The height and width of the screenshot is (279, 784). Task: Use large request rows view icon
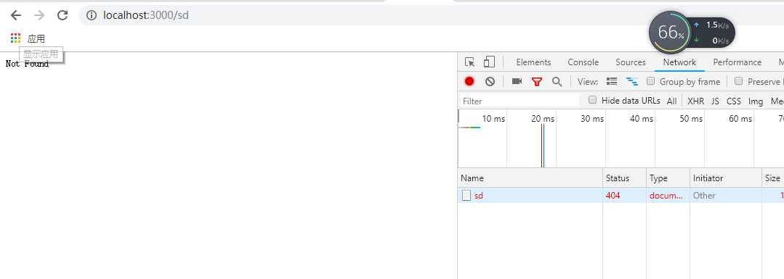612,81
